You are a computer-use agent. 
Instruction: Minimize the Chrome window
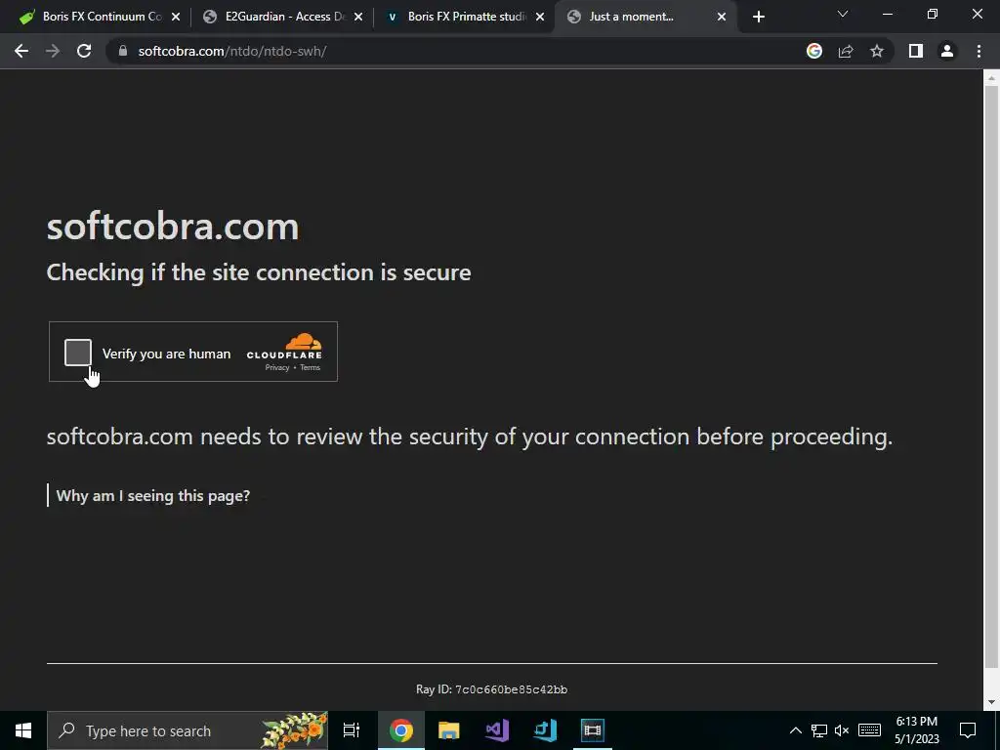(x=887, y=14)
